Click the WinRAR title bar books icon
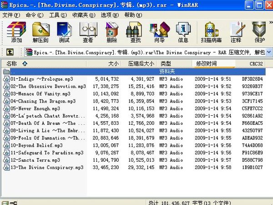273x205 pixels. point(4,5)
